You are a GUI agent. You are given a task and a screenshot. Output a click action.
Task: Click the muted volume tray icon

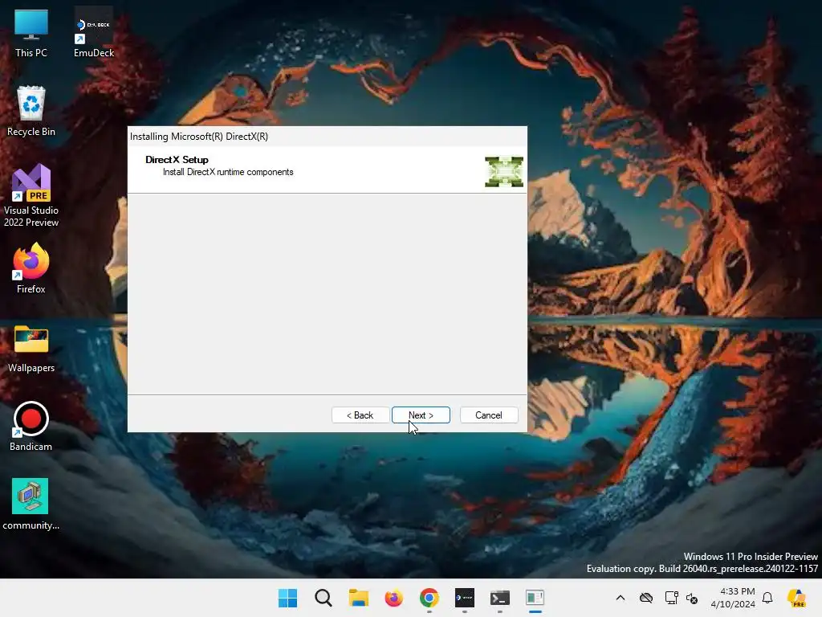pos(692,598)
